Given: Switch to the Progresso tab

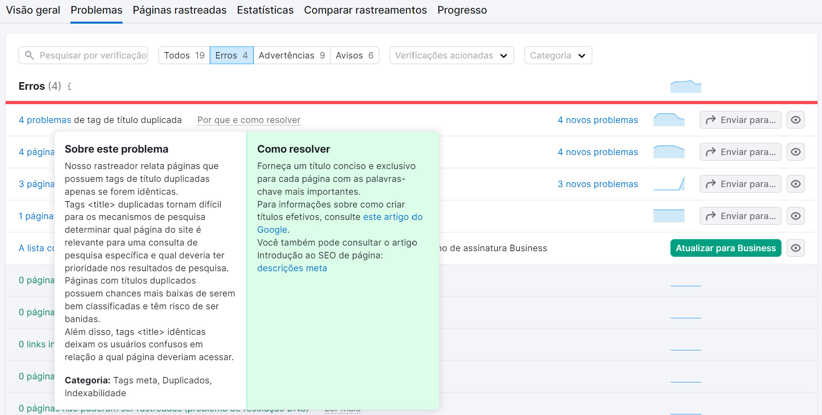Looking at the screenshot, I should (462, 10).
